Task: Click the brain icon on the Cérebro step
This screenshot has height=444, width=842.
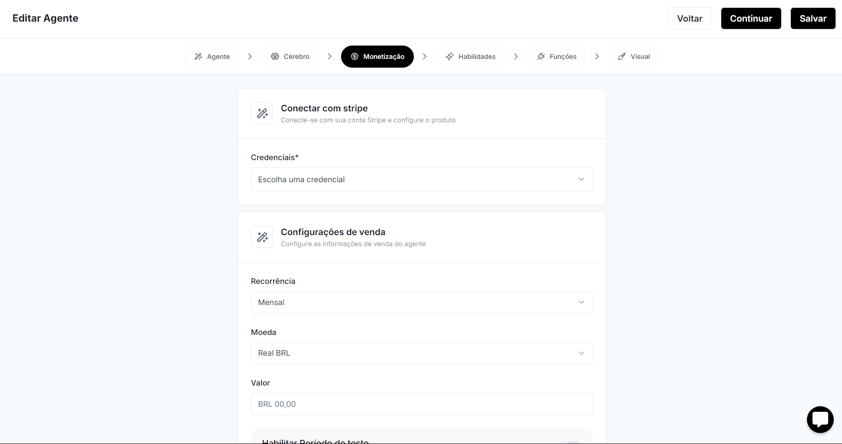Action: point(276,56)
